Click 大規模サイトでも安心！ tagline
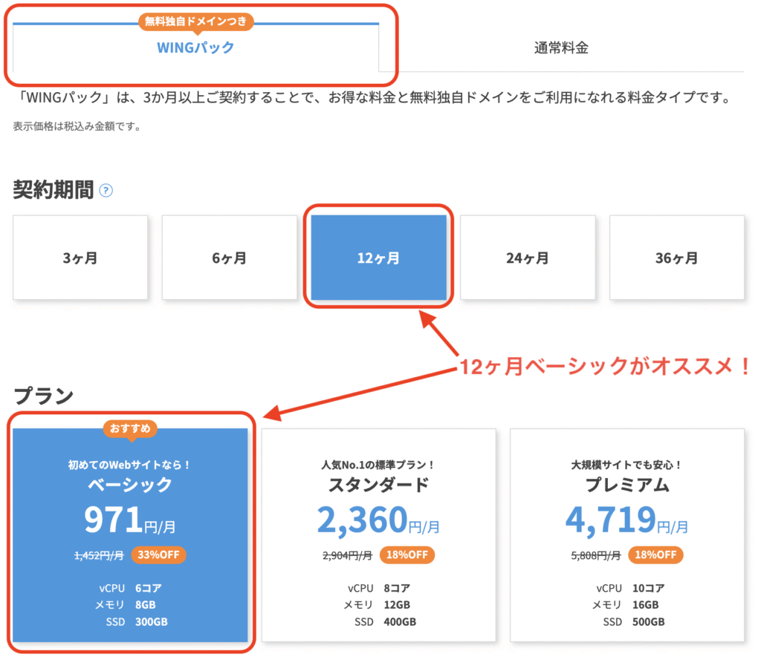The height and width of the screenshot is (657, 761). [x=627, y=465]
